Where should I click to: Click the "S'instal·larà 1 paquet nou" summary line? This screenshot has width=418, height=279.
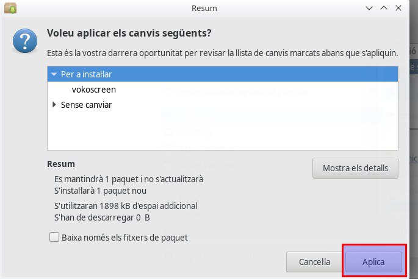click(x=100, y=191)
